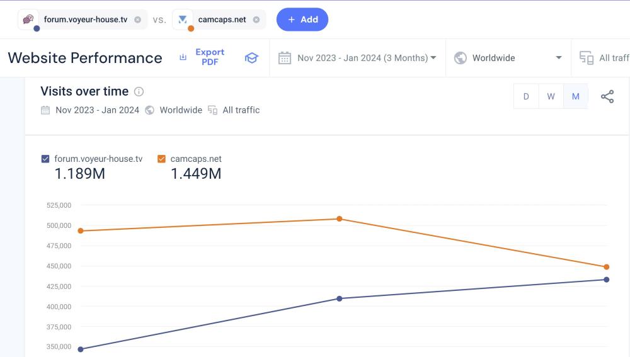This screenshot has width=630, height=357.
Task: Expand the Nov 2023 - Jan 2024 date dropdown
Action: pos(367,58)
